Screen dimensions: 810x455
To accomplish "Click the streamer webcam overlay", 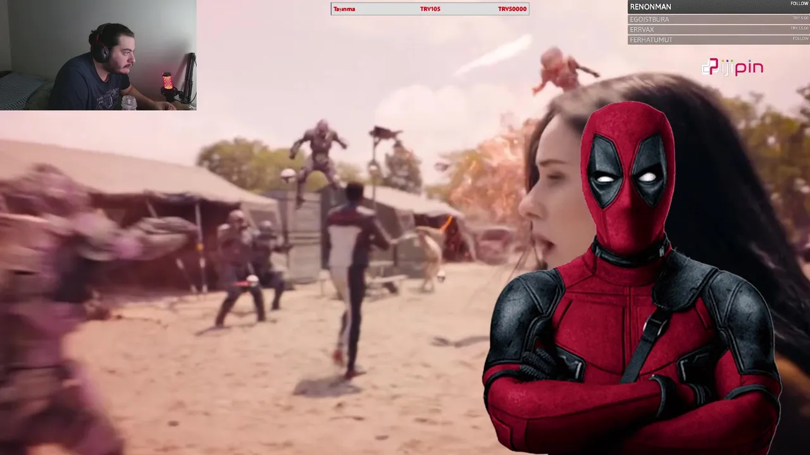I will tap(98, 55).
